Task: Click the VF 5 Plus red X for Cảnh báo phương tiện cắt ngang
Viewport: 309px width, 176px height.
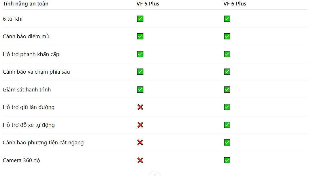Action: (140, 143)
